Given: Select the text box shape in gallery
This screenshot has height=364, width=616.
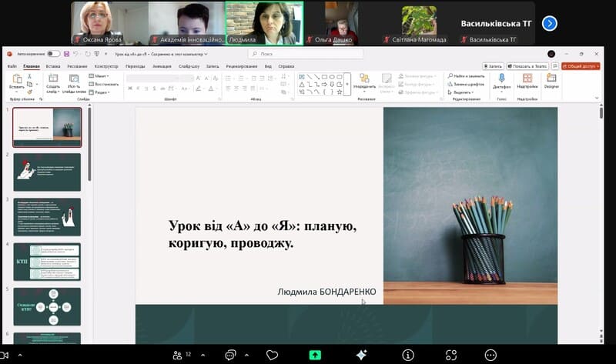Looking at the screenshot, I should click(x=302, y=77).
